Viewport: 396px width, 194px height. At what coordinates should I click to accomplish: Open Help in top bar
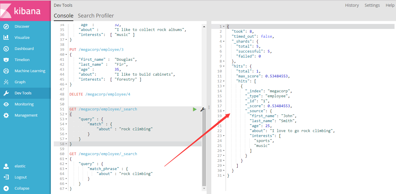point(390,5)
